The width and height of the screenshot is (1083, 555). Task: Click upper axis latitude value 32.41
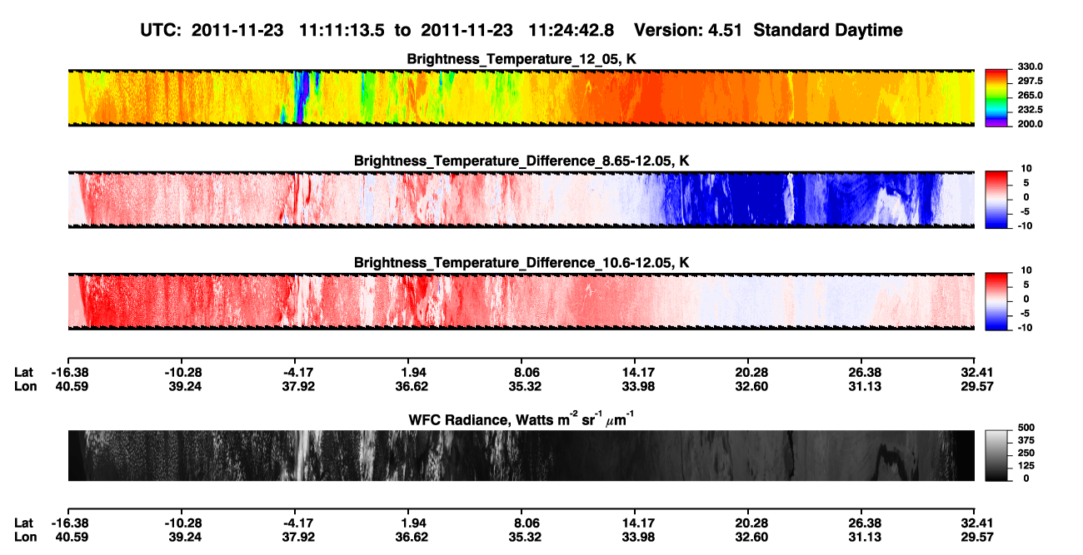tap(975, 372)
